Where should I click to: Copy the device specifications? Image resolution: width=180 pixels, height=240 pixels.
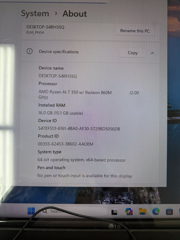tap(133, 53)
